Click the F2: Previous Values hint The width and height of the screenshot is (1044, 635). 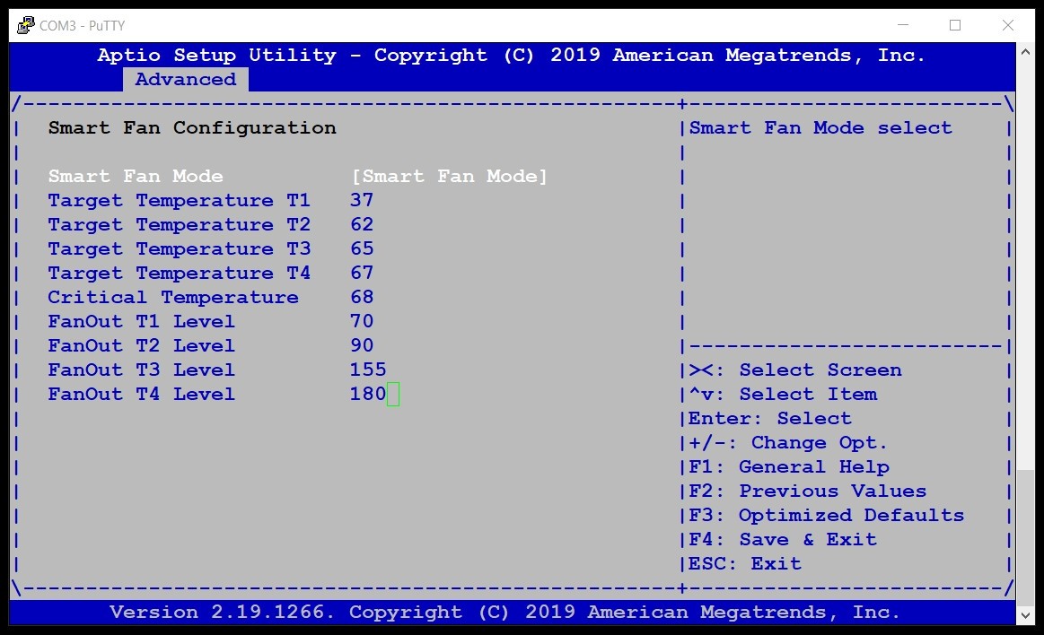[807, 491]
